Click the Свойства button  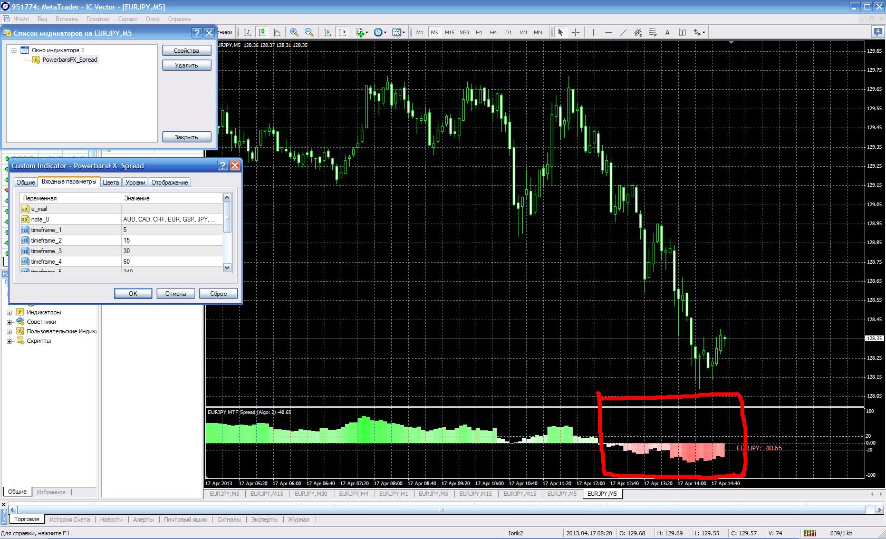pyautogui.click(x=187, y=51)
